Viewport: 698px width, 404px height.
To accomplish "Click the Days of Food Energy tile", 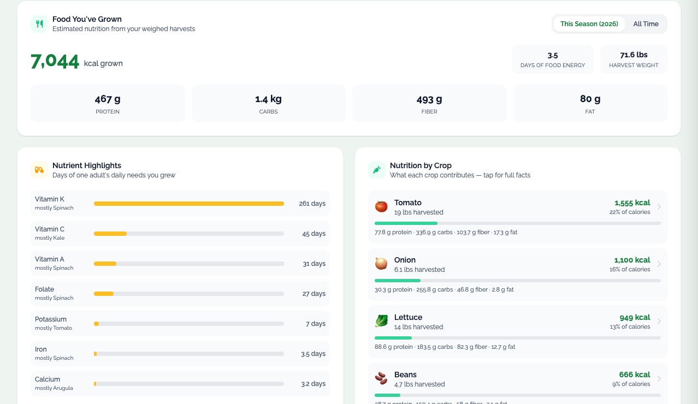I will tap(553, 59).
